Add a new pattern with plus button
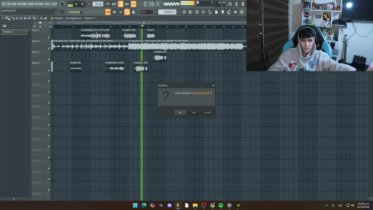This screenshot has width=373, height=210. [x=178, y=12]
